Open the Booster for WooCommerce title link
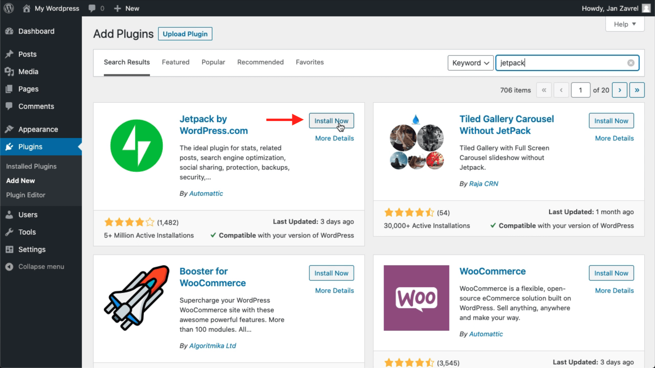The height and width of the screenshot is (368, 655). [213, 277]
